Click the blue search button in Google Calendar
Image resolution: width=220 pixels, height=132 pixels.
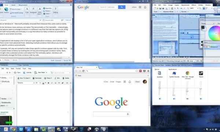[x=122, y=7]
